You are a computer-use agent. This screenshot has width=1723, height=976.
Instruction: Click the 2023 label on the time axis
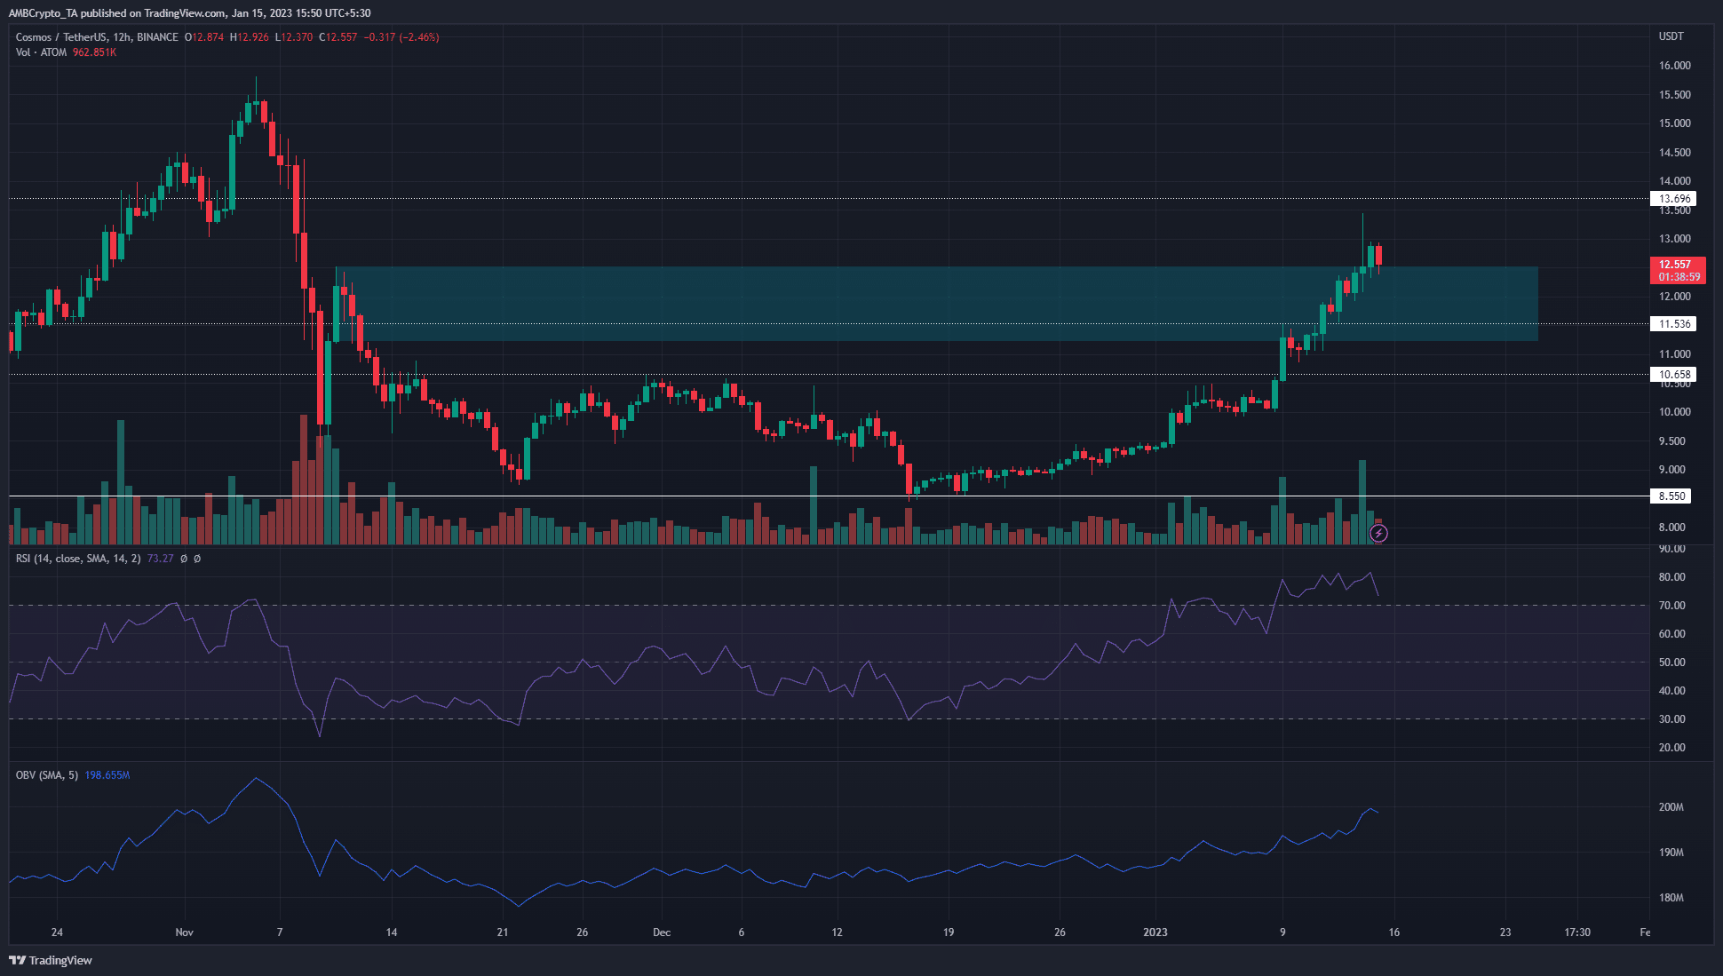click(x=1155, y=932)
